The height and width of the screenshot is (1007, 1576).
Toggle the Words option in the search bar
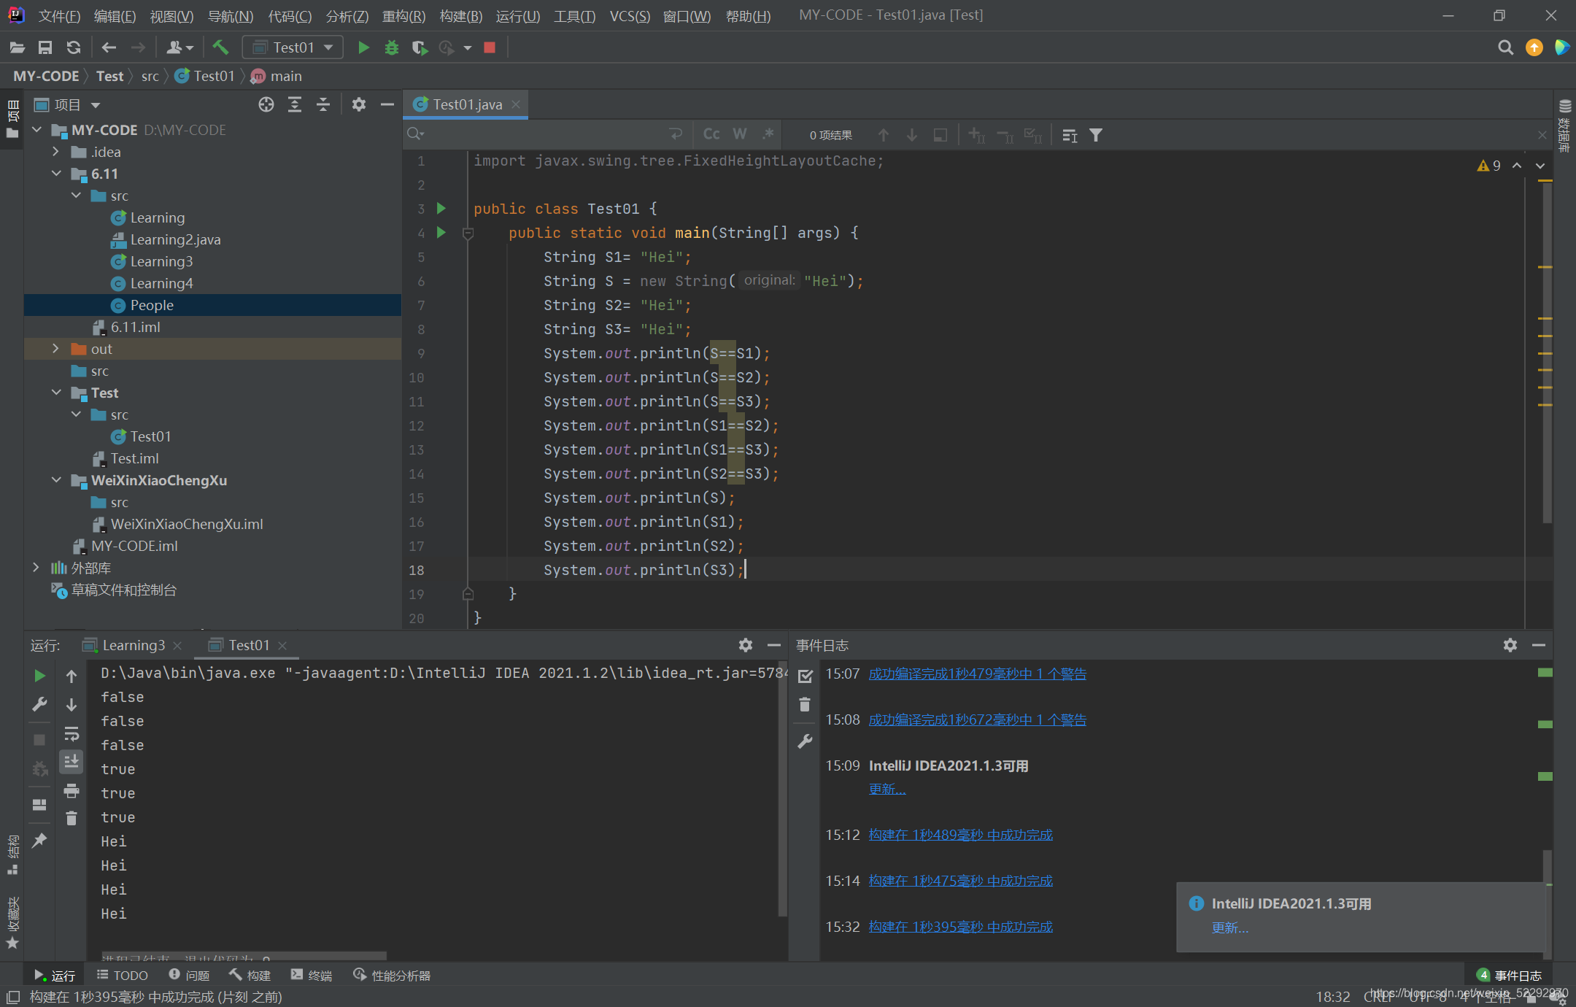tap(740, 134)
